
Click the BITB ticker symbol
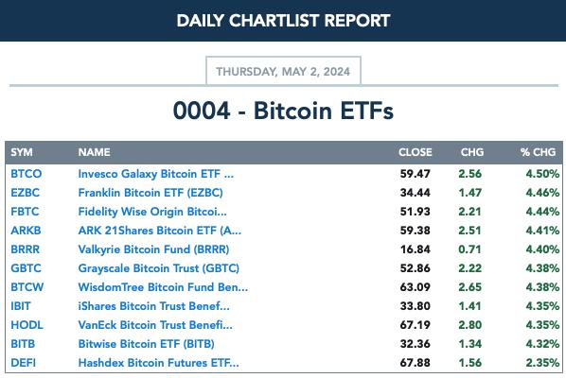coord(23,344)
